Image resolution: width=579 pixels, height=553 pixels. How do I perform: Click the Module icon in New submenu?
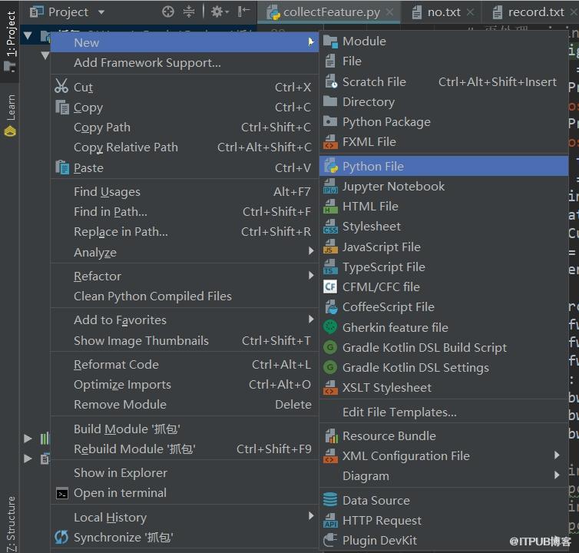click(x=330, y=41)
